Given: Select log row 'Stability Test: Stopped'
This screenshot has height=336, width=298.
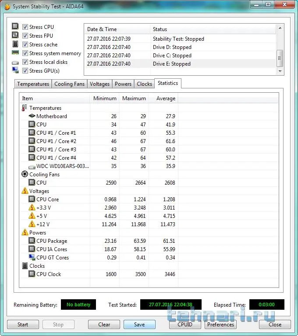Looking at the screenshot, I should 180,39.
